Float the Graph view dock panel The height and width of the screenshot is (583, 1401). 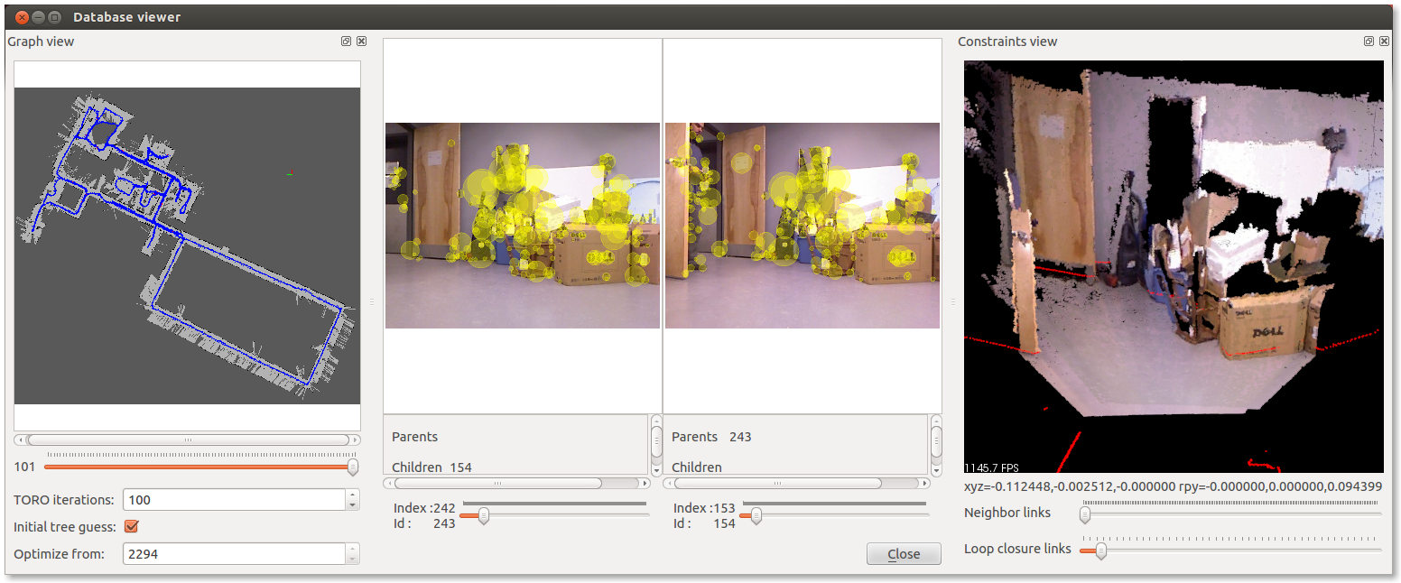click(346, 42)
